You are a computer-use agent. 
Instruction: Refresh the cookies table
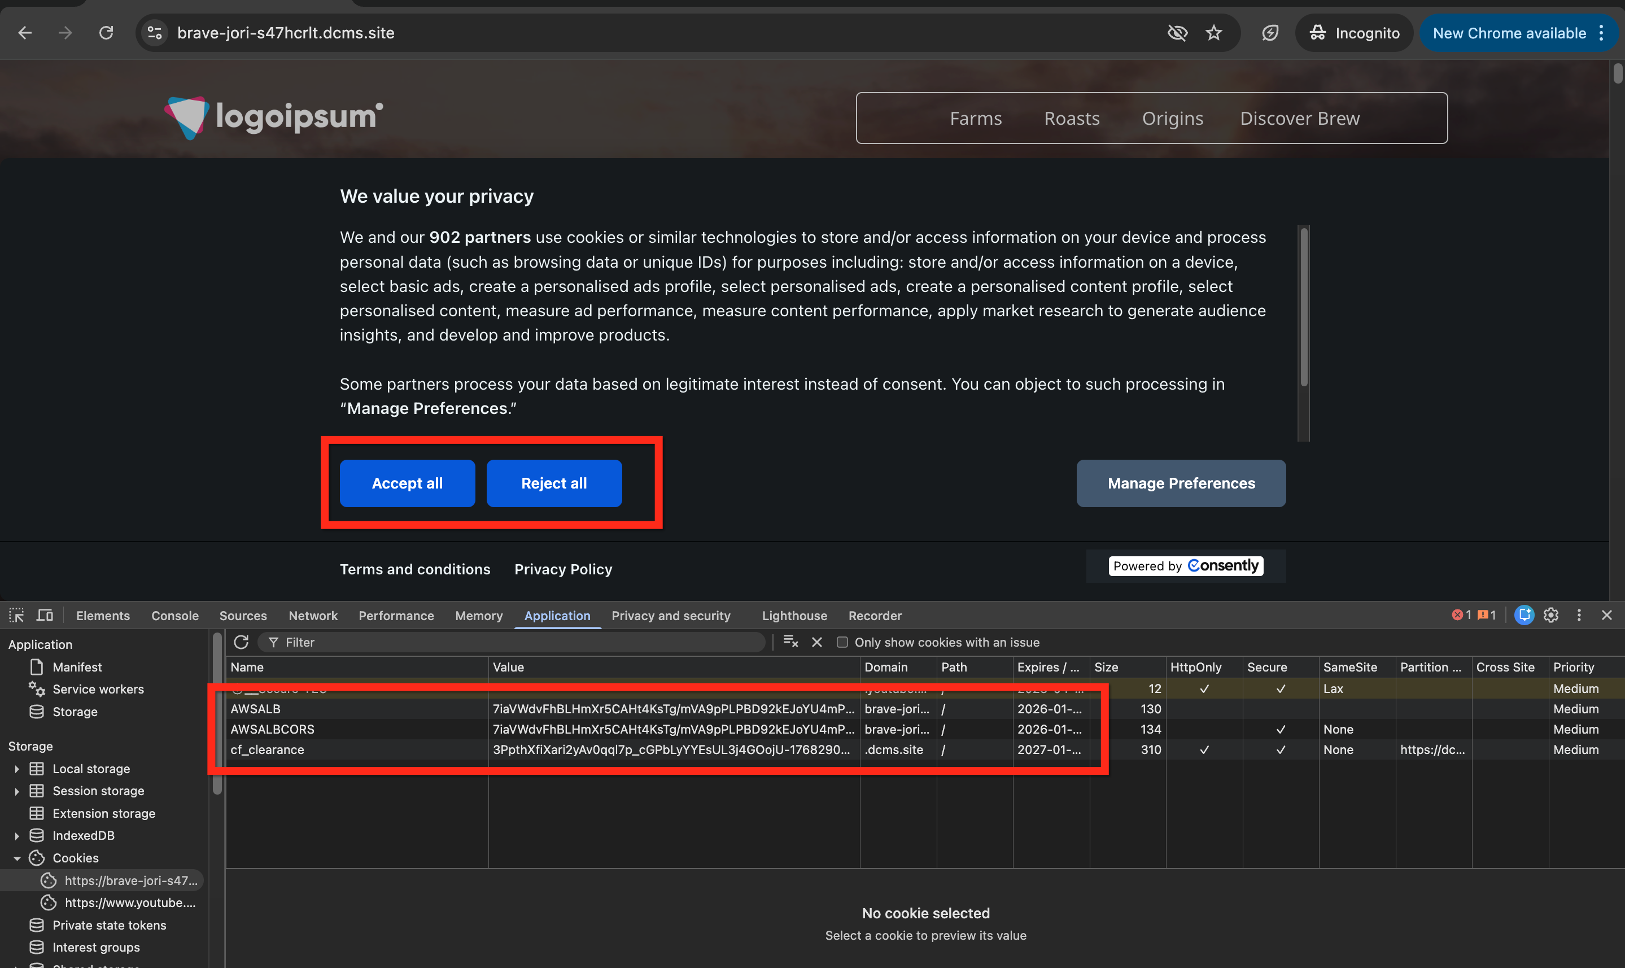[241, 642]
